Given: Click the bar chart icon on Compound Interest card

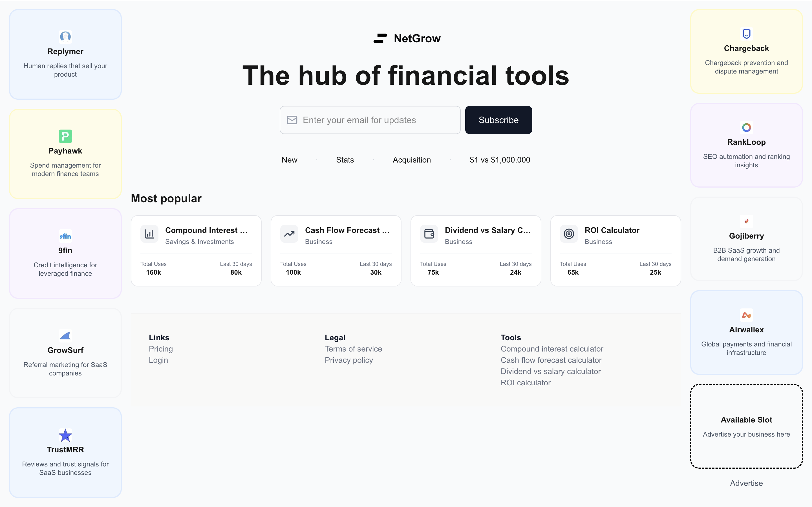Looking at the screenshot, I should coord(149,234).
